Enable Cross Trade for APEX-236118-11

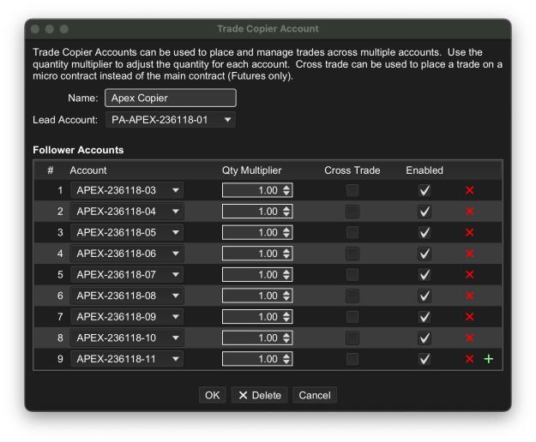(352, 359)
